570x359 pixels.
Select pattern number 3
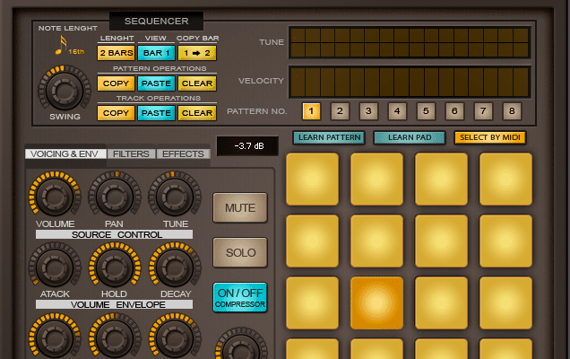click(x=368, y=111)
